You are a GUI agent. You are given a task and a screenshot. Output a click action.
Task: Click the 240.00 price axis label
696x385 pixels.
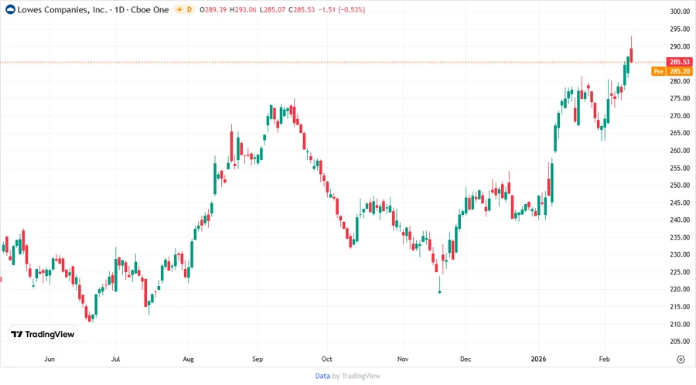coord(680,220)
